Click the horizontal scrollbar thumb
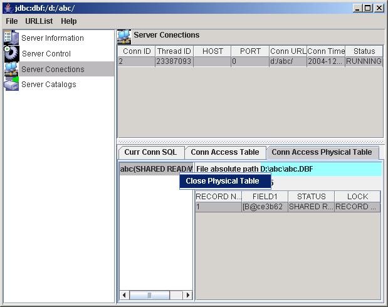 coord(149,295)
